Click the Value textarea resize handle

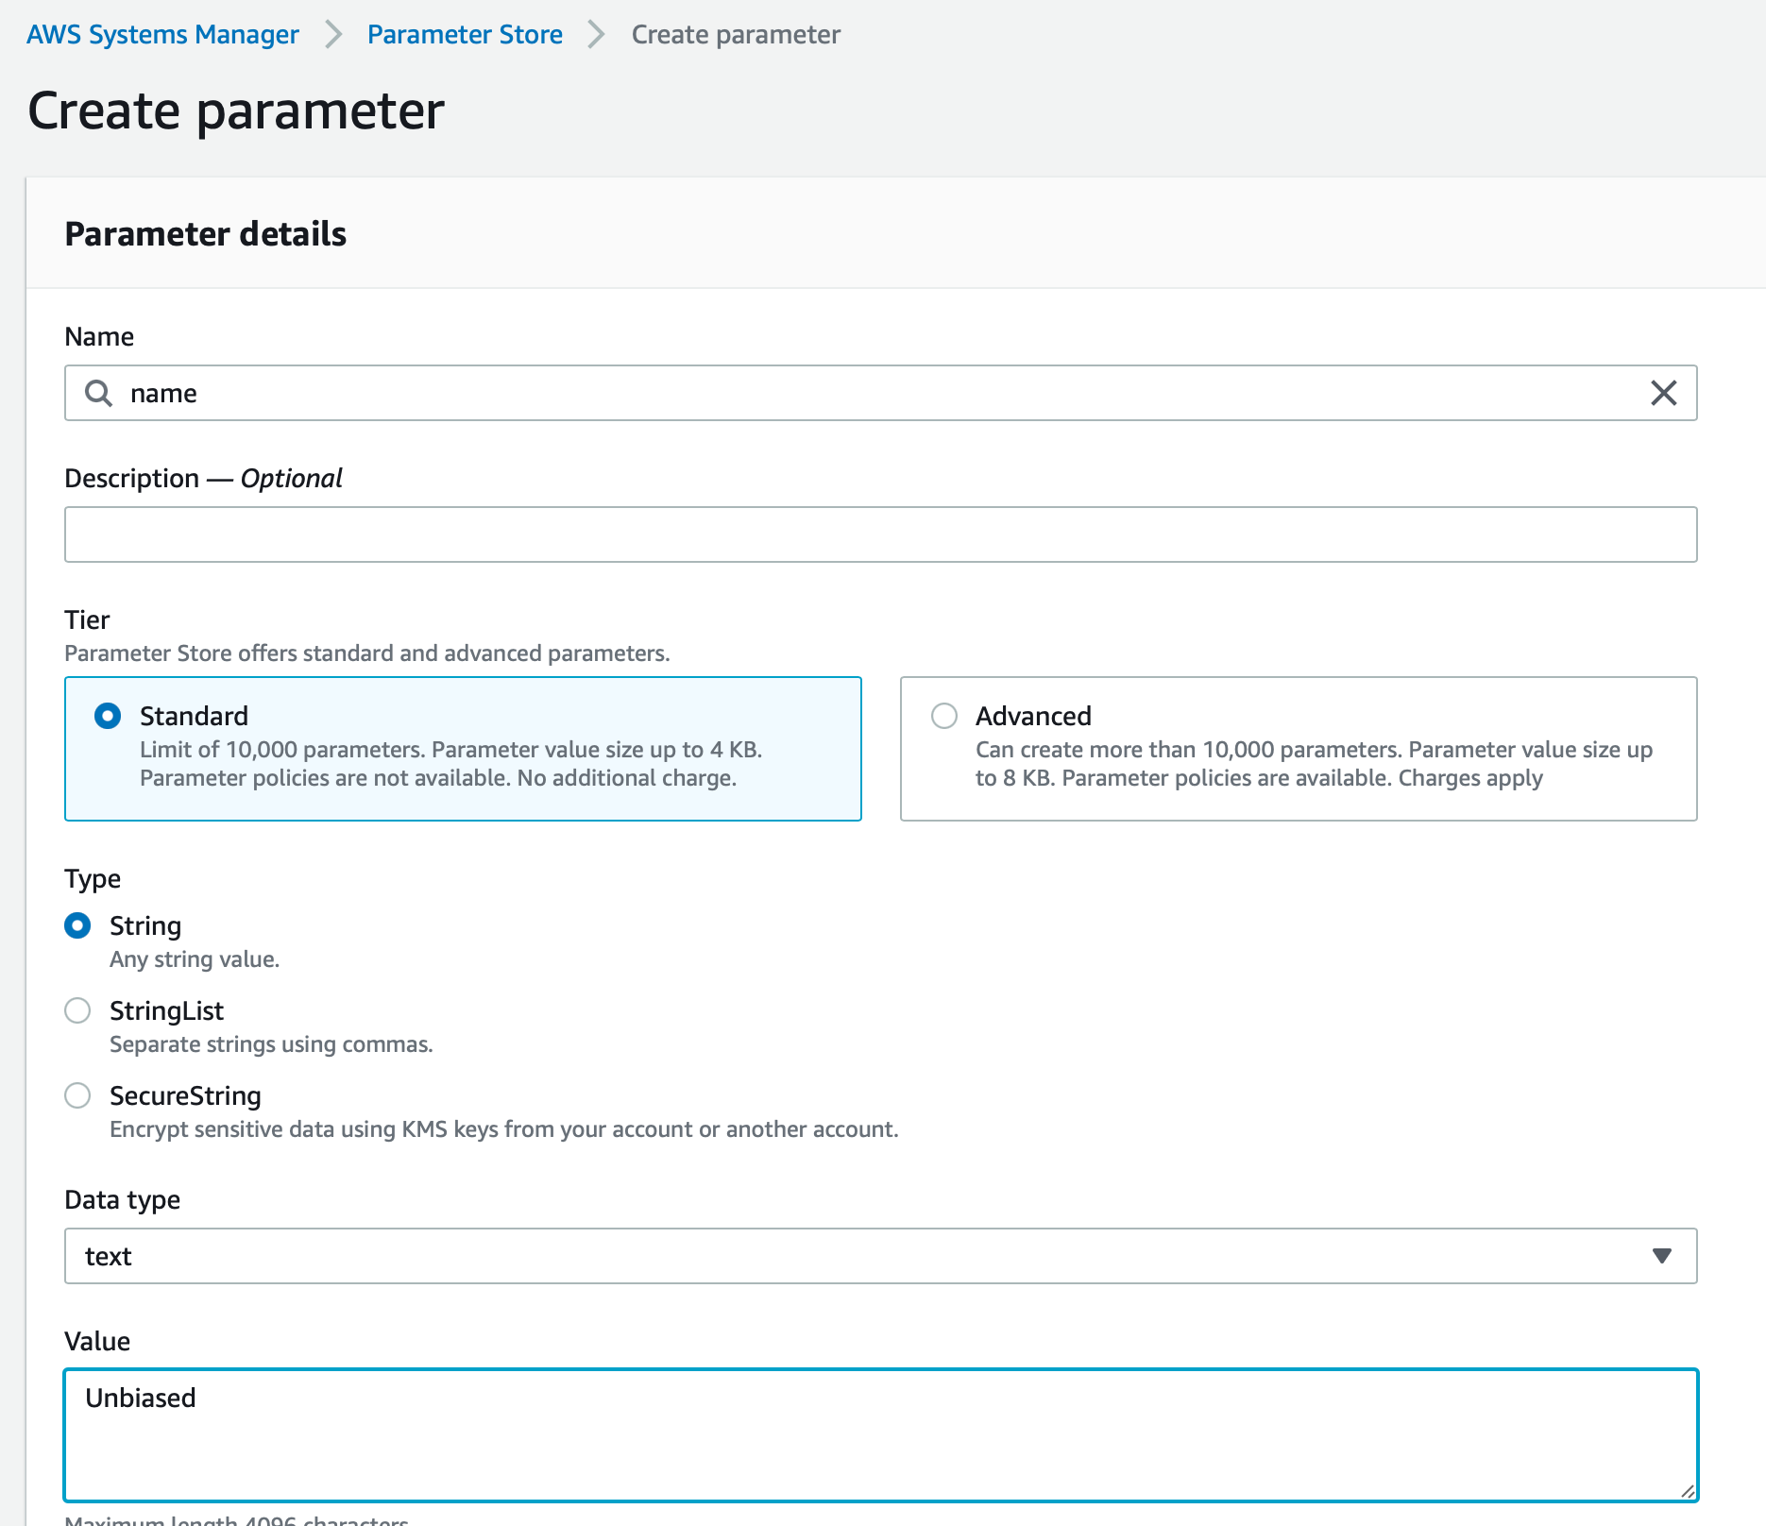click(1688, 1491)
